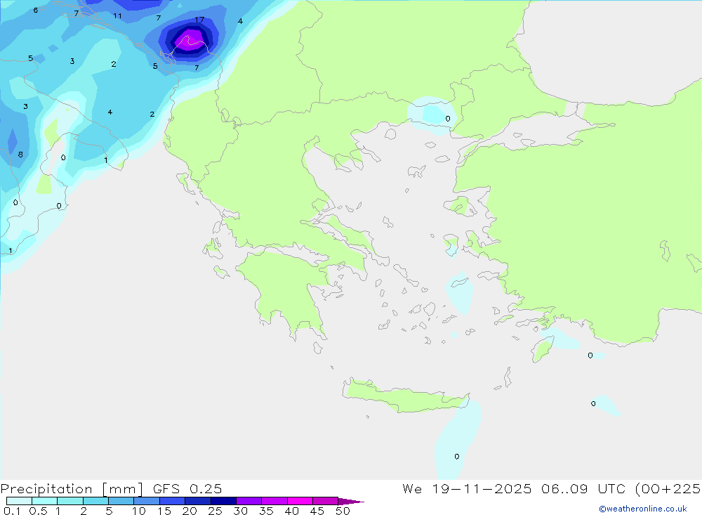Click the '11' precipitation value on the map

[x=117, y=16]
